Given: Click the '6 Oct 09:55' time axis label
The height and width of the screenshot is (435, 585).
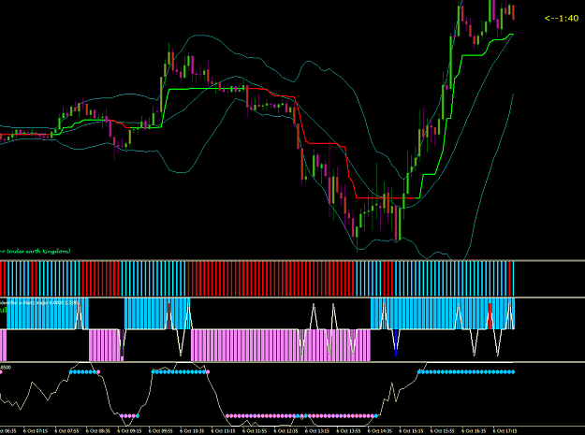Looking at the screenshot, I should tap(161, 431).
